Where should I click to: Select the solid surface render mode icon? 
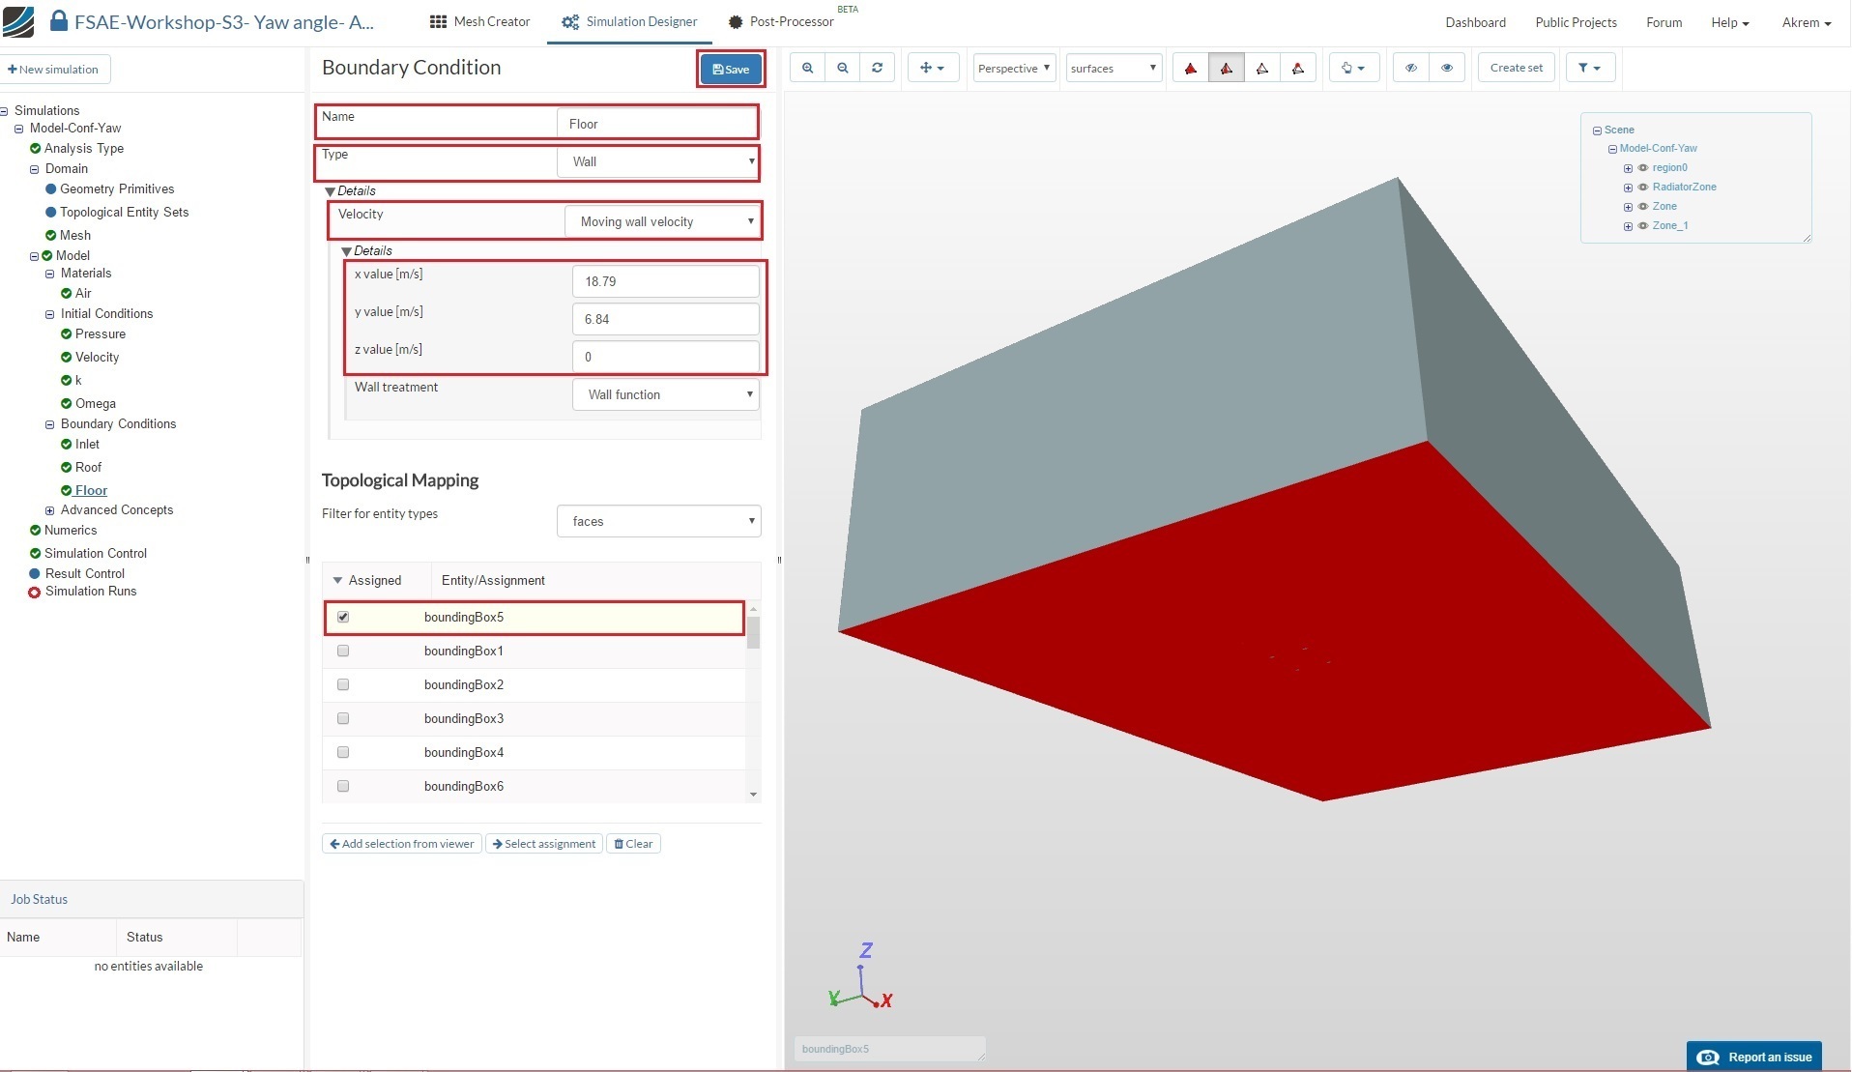1191,68
